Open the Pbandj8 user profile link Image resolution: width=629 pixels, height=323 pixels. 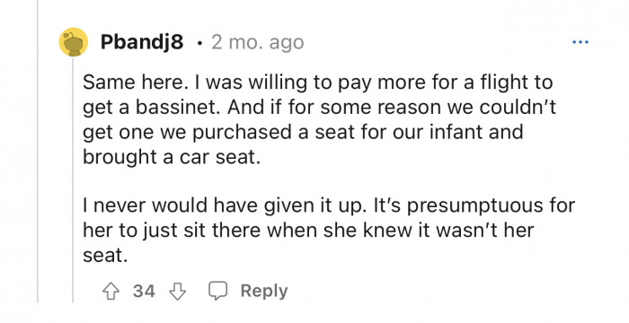[x=142, y=41]
